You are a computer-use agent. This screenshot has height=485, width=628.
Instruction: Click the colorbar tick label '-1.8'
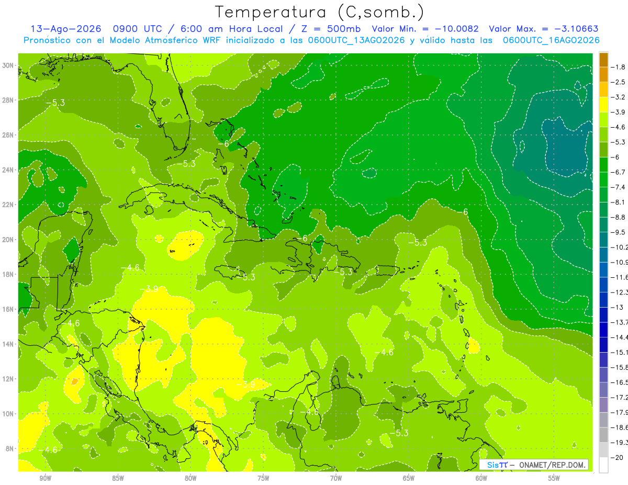tap(618, 67)
